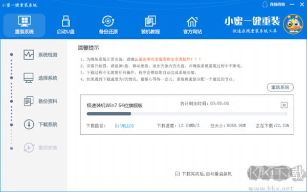Switch to the 启动U盘 tab
Viewport: 307px width, 192px height.
[x=66, y=25]
